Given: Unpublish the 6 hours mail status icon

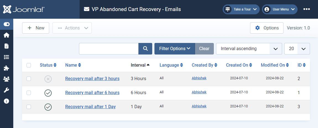Looking at the screenshot, I should [x=48, y=93].
